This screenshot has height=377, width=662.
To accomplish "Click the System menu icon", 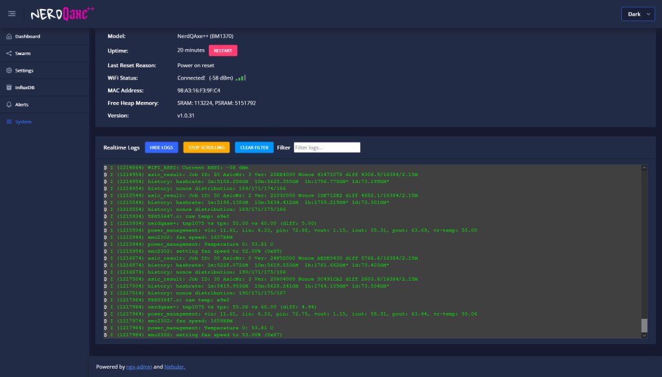I will 9,122.
